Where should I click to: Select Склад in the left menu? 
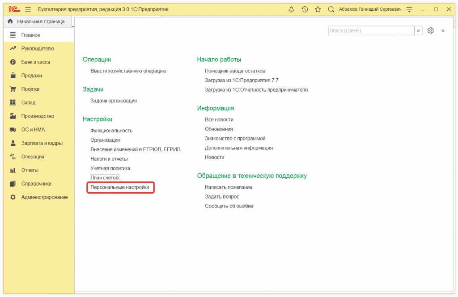point(28,102)
